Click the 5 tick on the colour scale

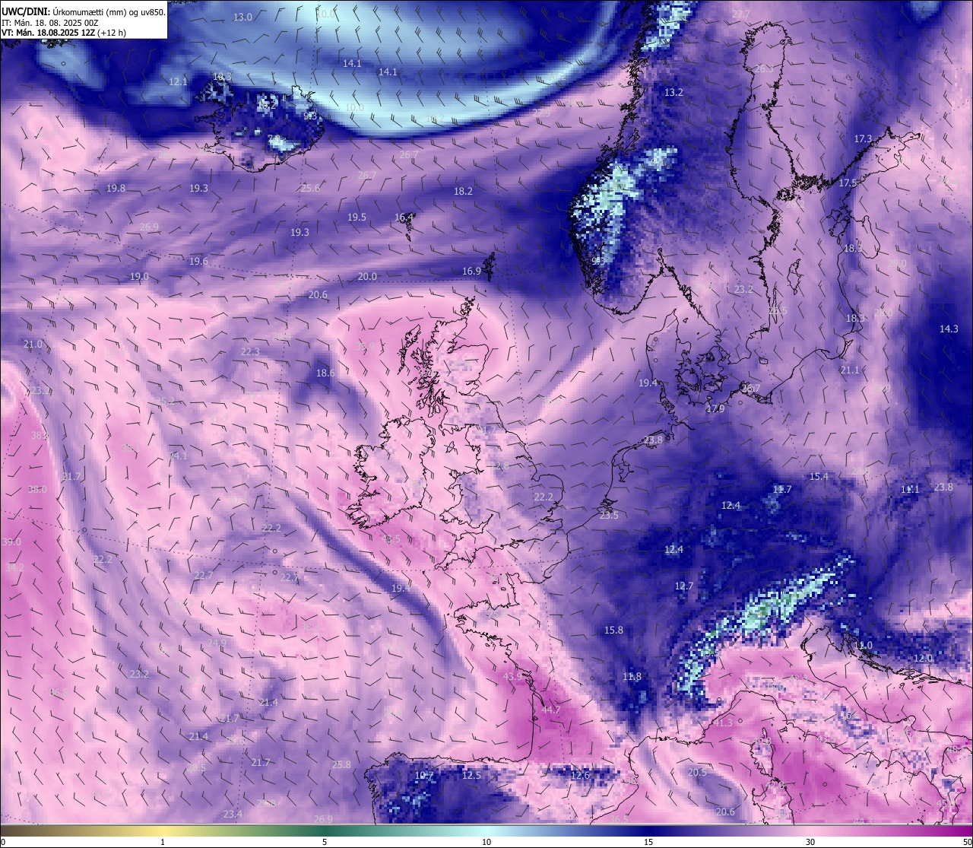[325, 842]
